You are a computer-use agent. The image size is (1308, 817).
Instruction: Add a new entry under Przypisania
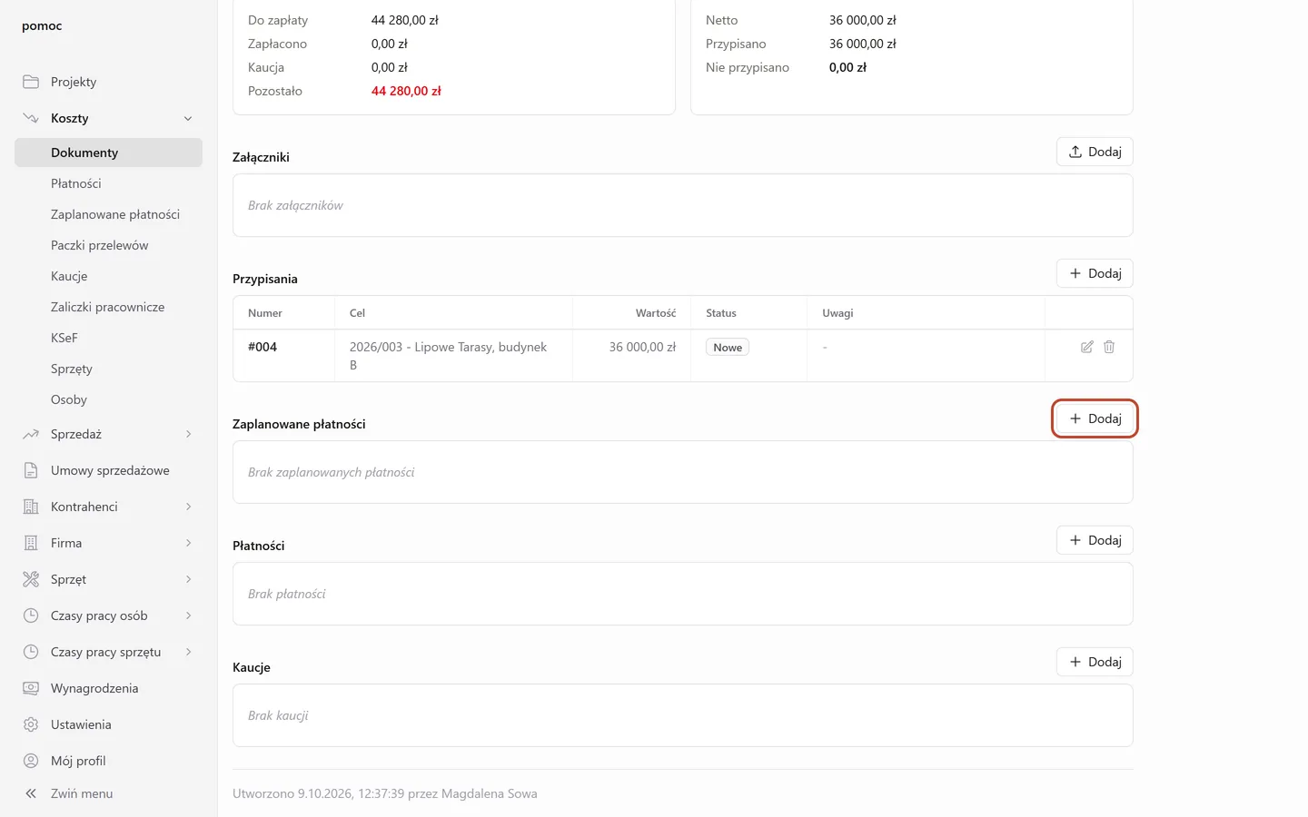tap(1095, 273)
